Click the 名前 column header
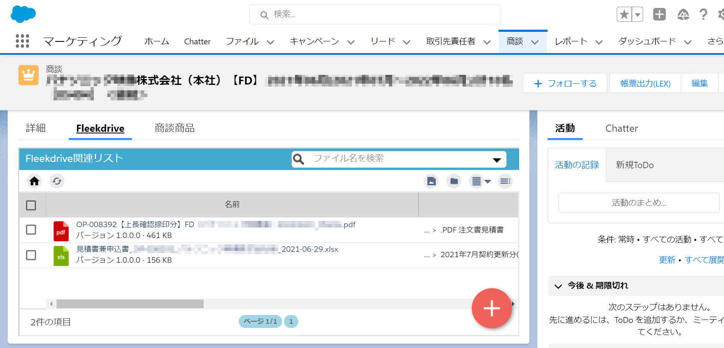 click(232, 205)
